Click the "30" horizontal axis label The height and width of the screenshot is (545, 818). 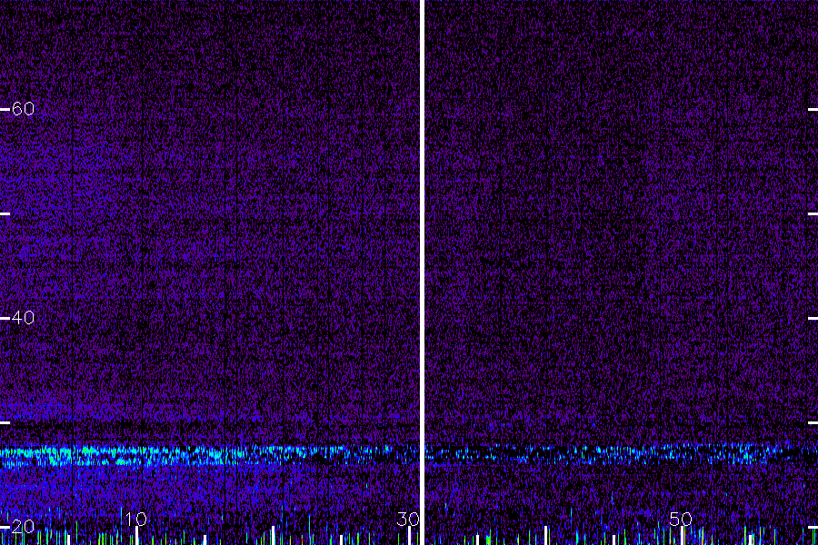point(408,519)
